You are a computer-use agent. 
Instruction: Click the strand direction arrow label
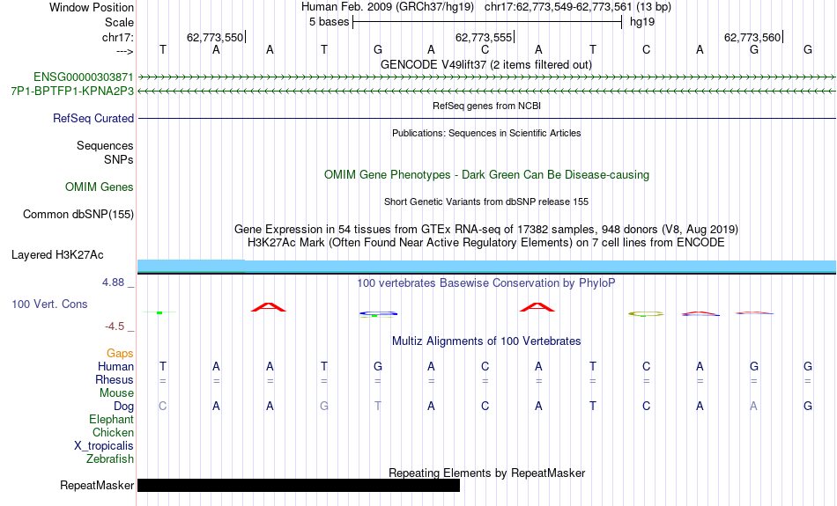(x=125, y=51)
